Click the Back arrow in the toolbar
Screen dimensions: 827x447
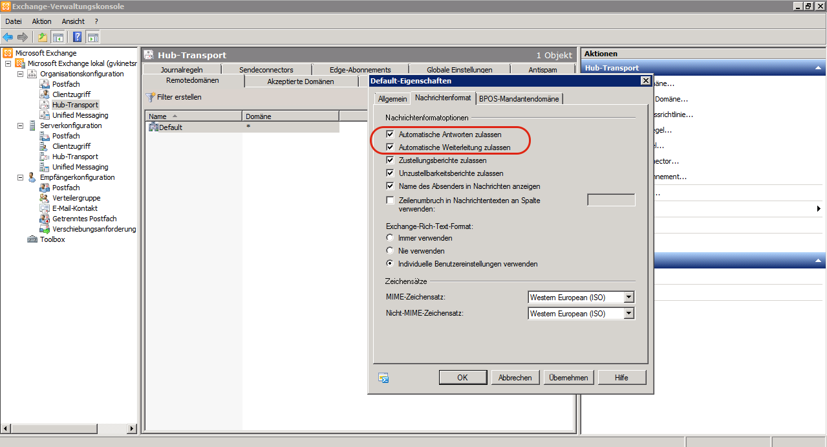click(x=8, y=37)
